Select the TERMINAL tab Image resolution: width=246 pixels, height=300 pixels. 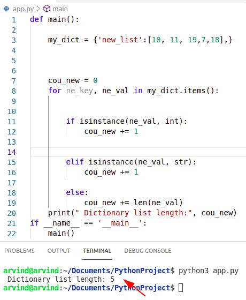tap(97, 251)
